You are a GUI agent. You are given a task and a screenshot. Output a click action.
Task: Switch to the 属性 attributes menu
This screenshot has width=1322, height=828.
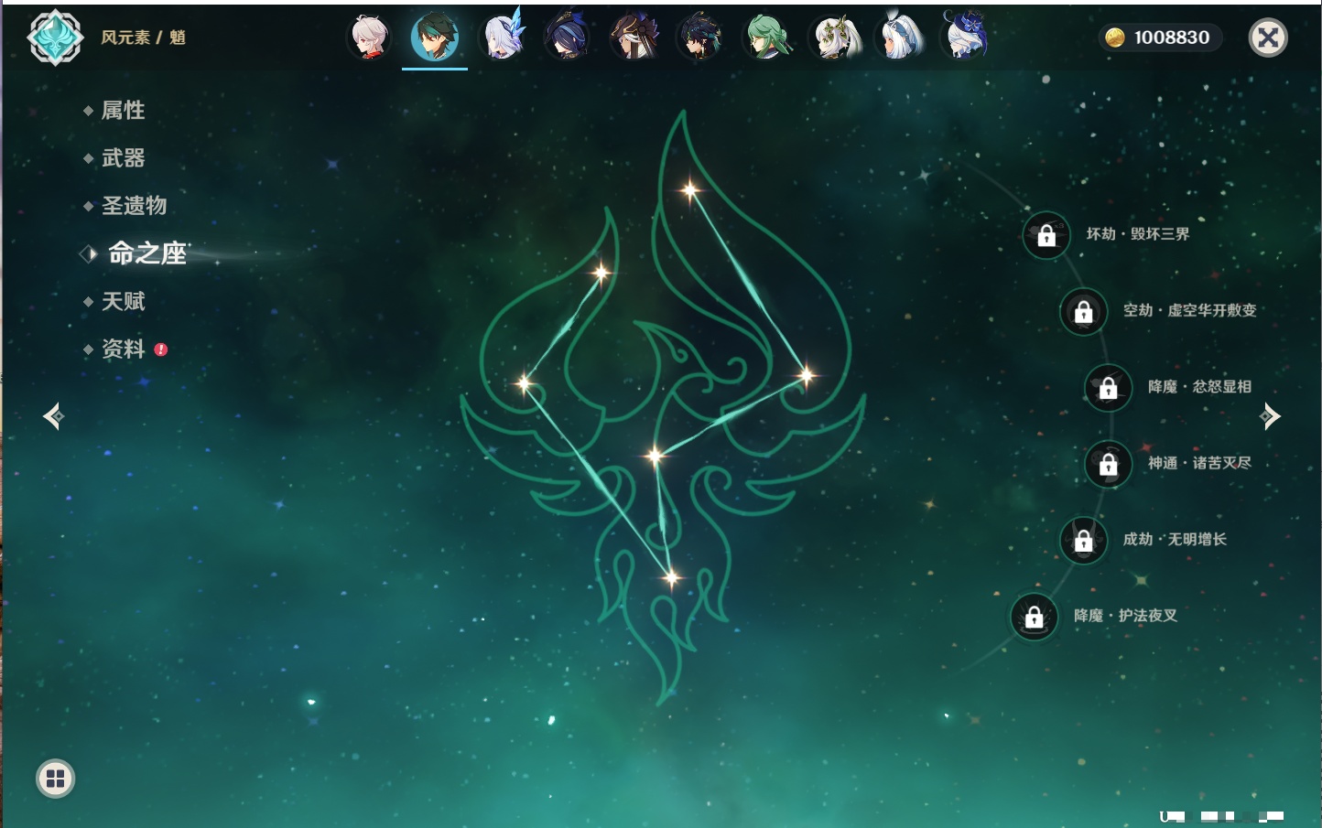pyautogui.click(x=123, y=111)
